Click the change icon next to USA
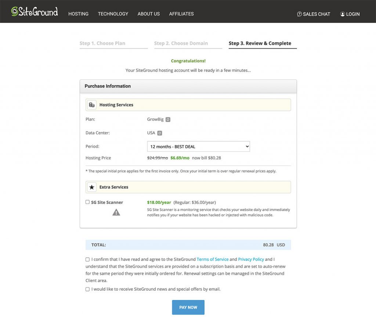Image resolution: width=376 pixels, height=323 pixels. [x=160, y=133]
